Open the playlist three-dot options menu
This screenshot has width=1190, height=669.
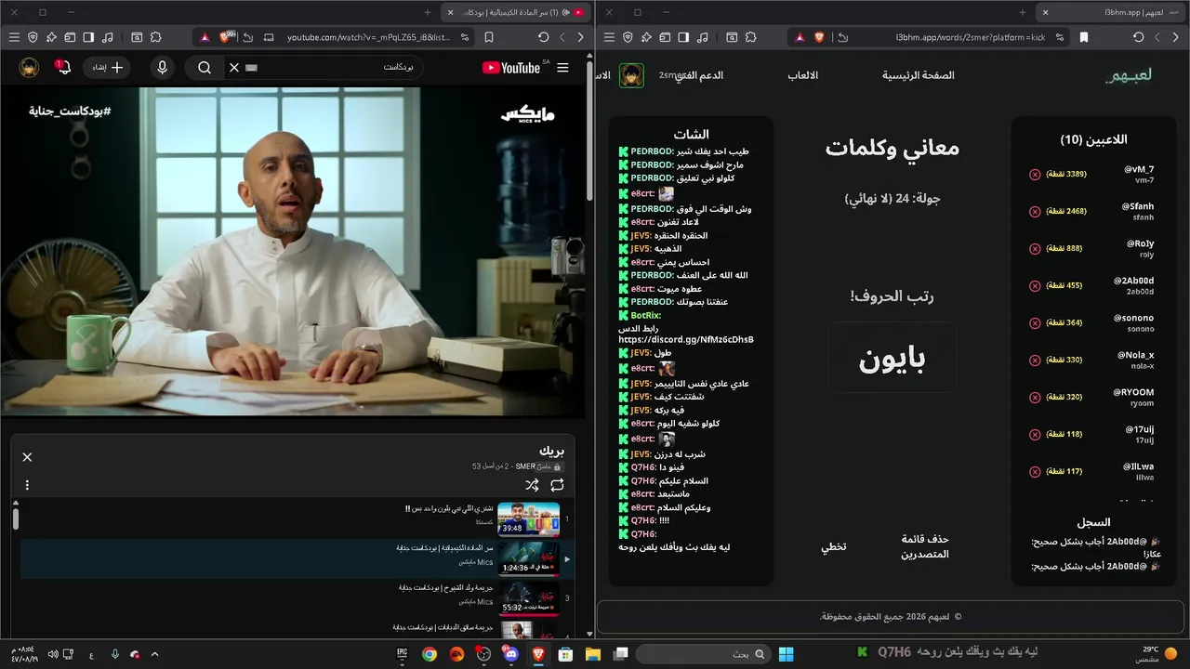click(x=27, y=485)
